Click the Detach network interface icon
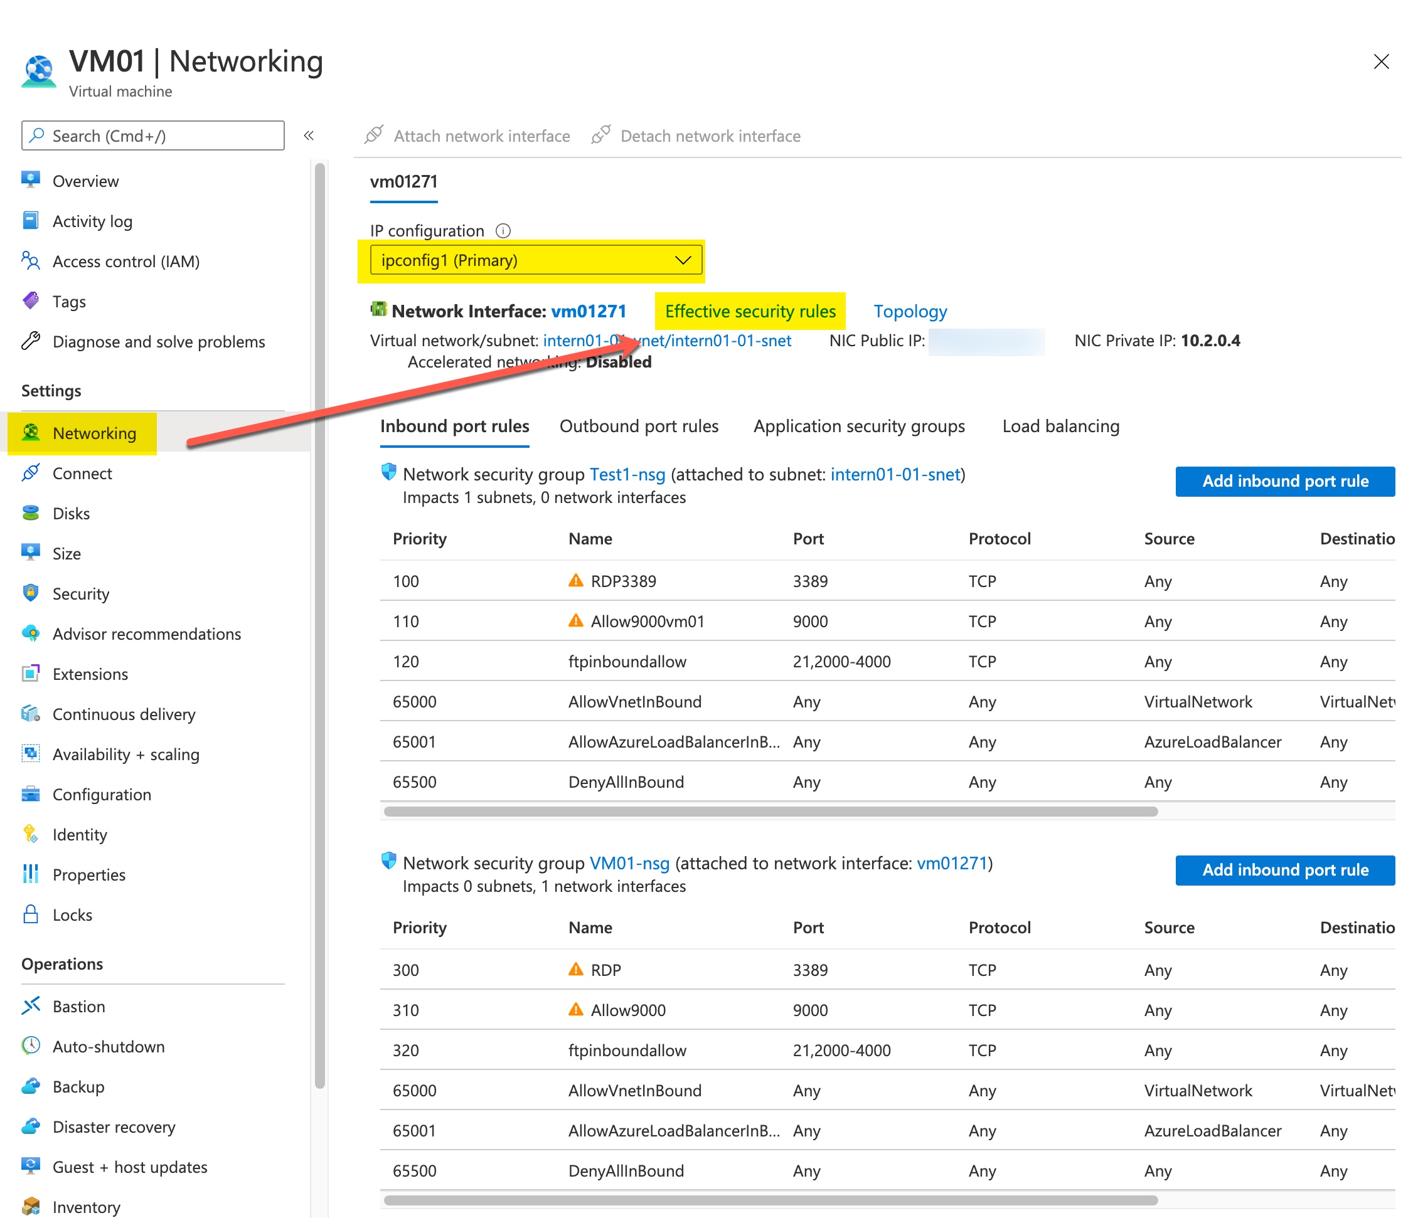This screenshot has width=1418, height=1218. pyautogui.click(x=602, y=135)
